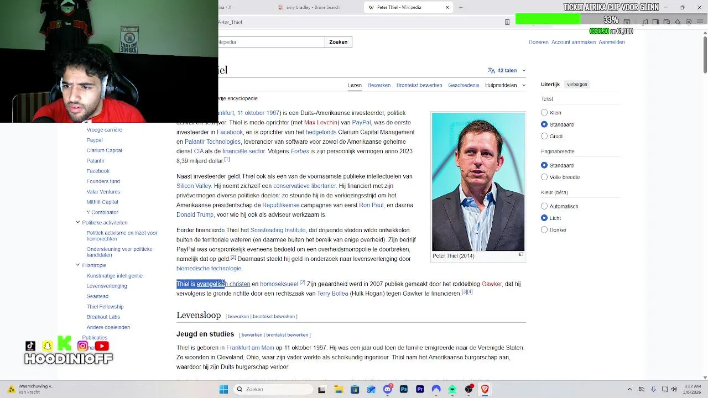Open the Geschiedenis tab
708x398 pixels.
tap(464, 85)
